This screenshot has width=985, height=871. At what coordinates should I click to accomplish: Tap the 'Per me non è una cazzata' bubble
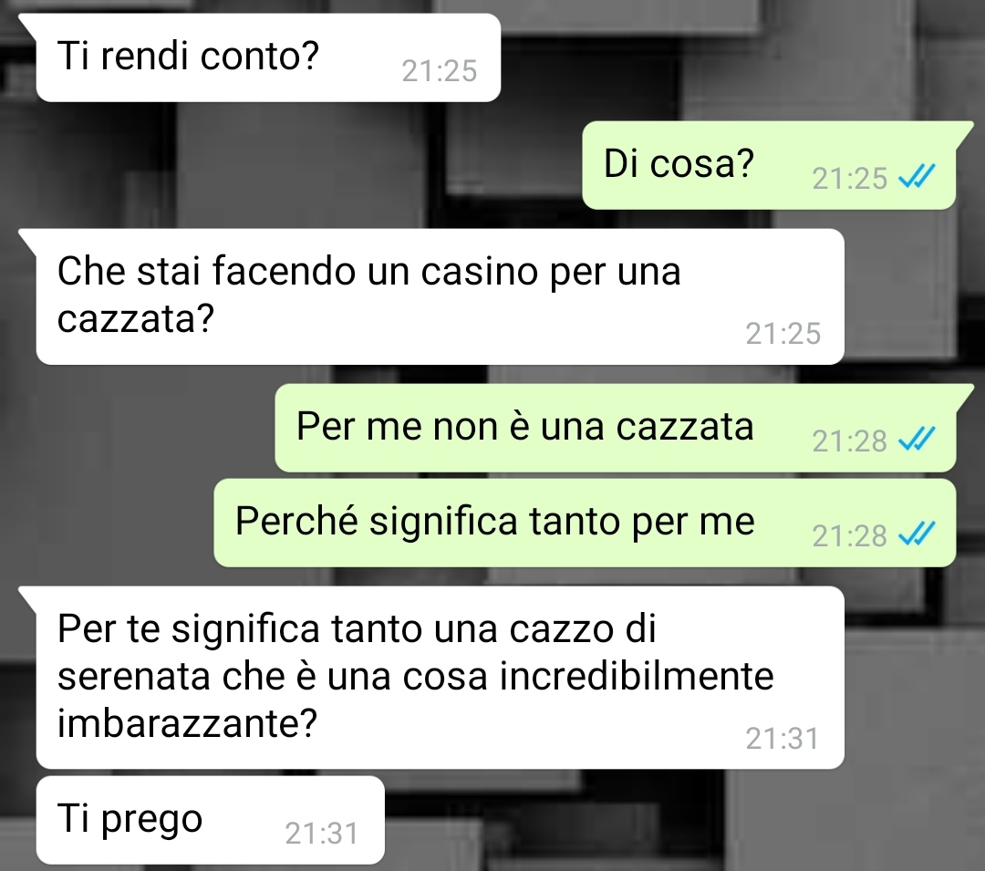pos(616,428)
